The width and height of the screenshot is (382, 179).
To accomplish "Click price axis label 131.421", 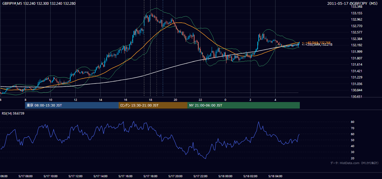I will point(357,71).
